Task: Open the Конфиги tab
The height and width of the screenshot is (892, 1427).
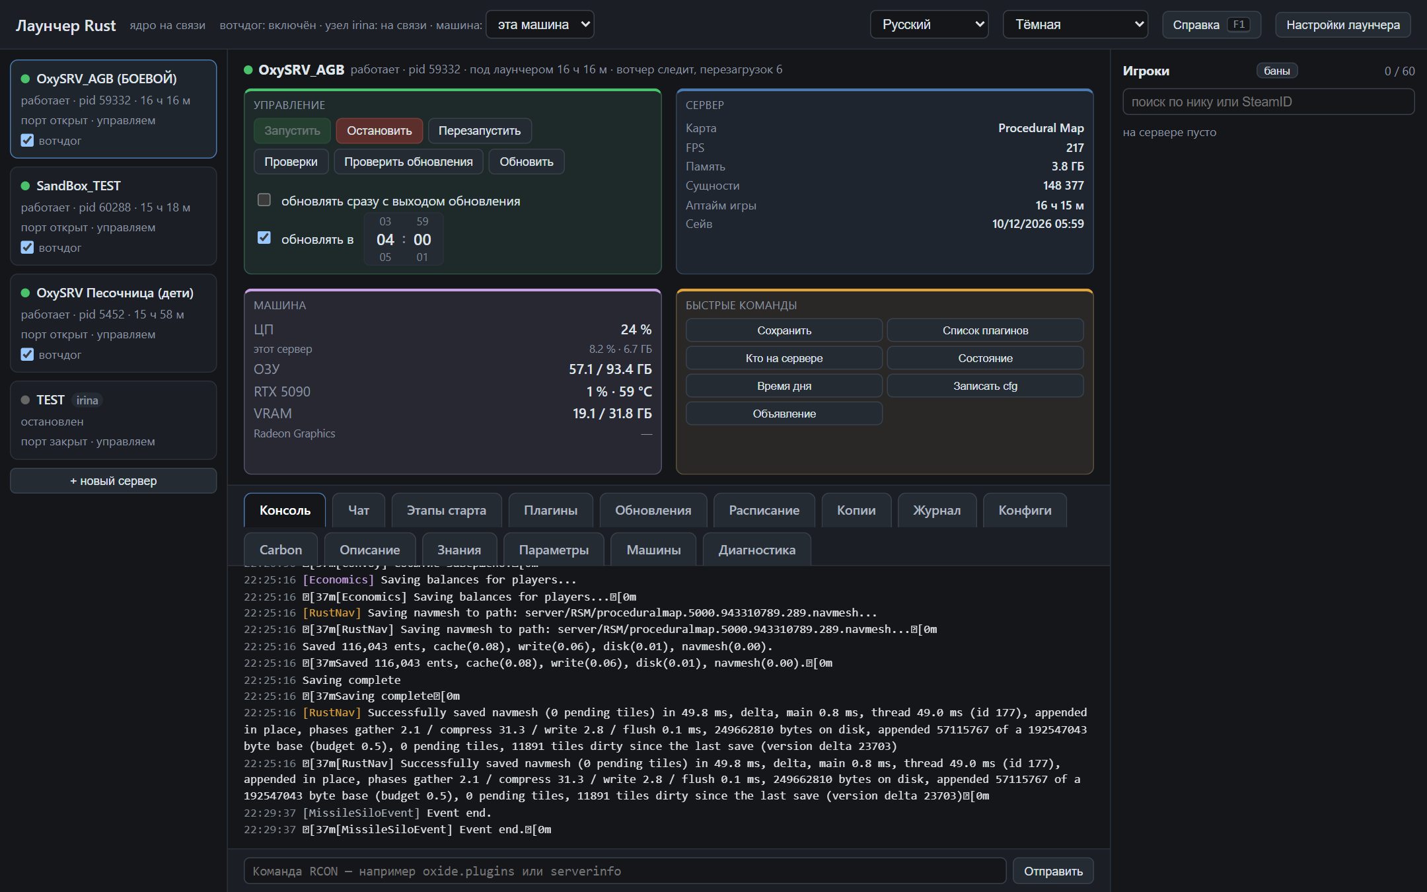Action: [x=1025, y=510]
